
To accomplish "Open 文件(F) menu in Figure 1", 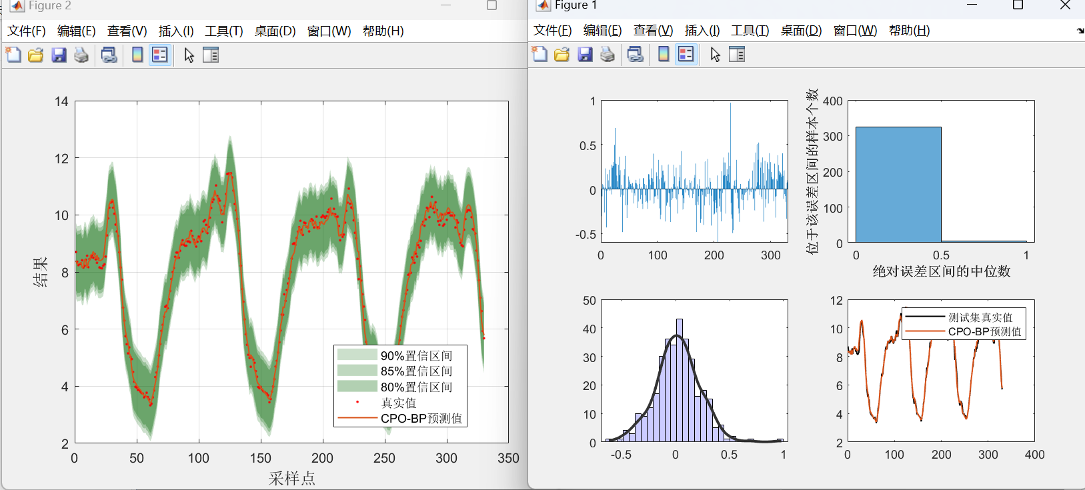I will 553,31.
